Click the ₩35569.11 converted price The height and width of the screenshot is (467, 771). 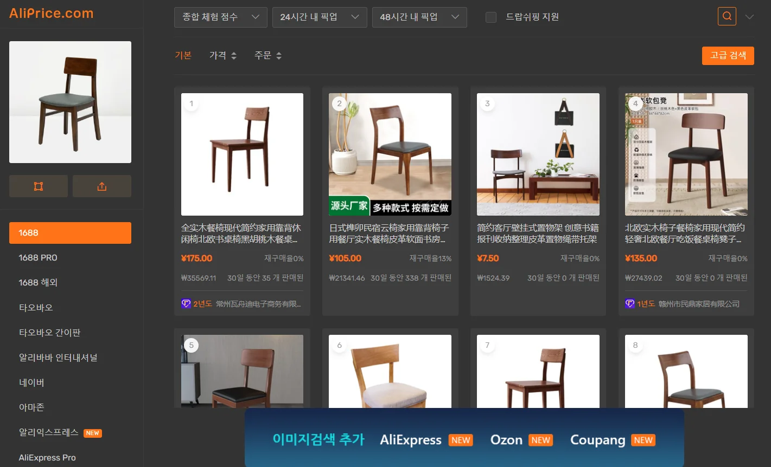click(199, 278)
